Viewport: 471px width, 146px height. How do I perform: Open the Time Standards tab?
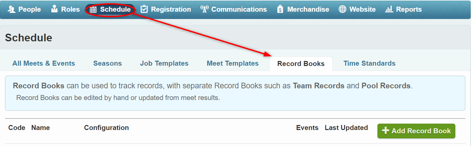pyautogui.click(x=369, y=63)
